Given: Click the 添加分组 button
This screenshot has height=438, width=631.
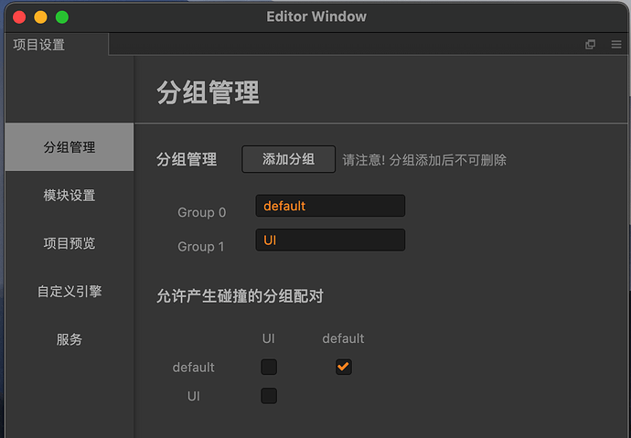Looking at the screenshot, I should (x=289, y=159).
